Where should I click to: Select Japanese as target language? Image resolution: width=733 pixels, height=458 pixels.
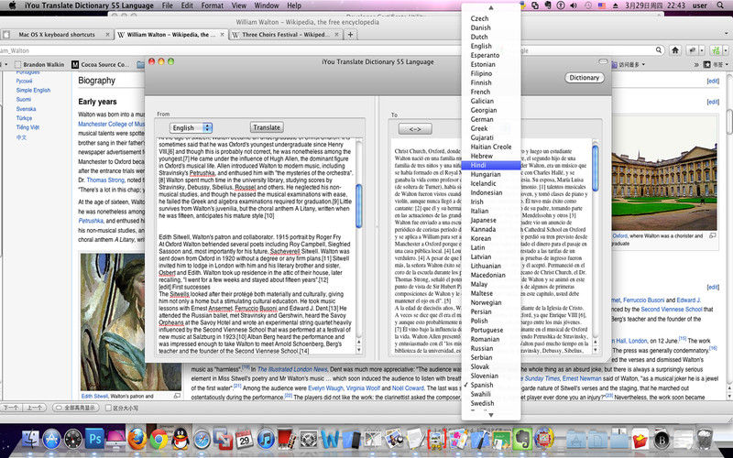tap(491, 220)
